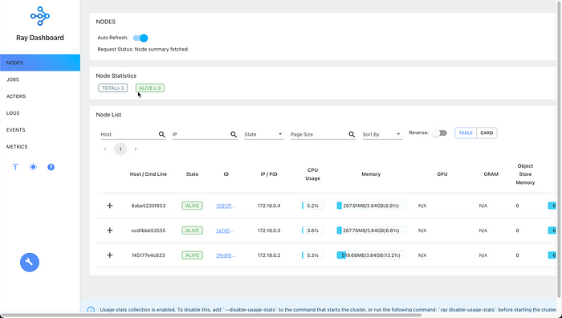The height and width of the screenshot is (318, 562).
Task: Click the 5.3% CPU usage bar
Action: tap(312, 255)
